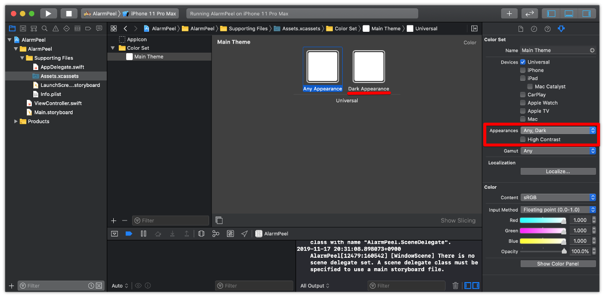606x297 pixels.
Task: Show the History inspector
Action: pos(534,29)
